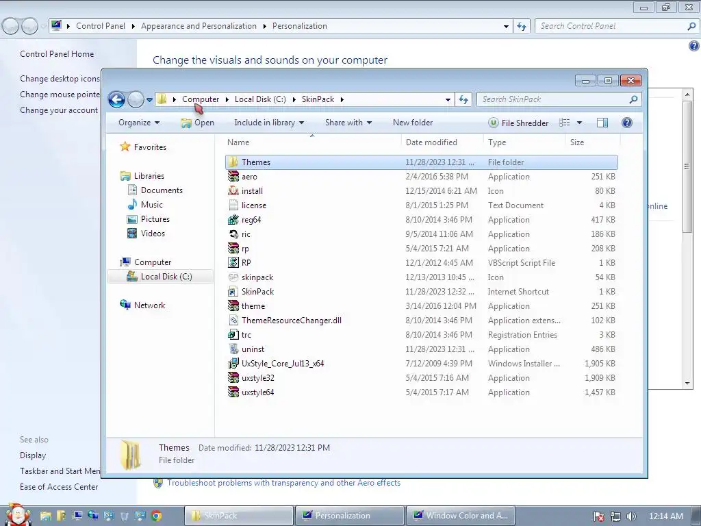The height and width of the screenshot is (526, 701).
Task: Select the skinpack icon file
Action: (422, 277)
